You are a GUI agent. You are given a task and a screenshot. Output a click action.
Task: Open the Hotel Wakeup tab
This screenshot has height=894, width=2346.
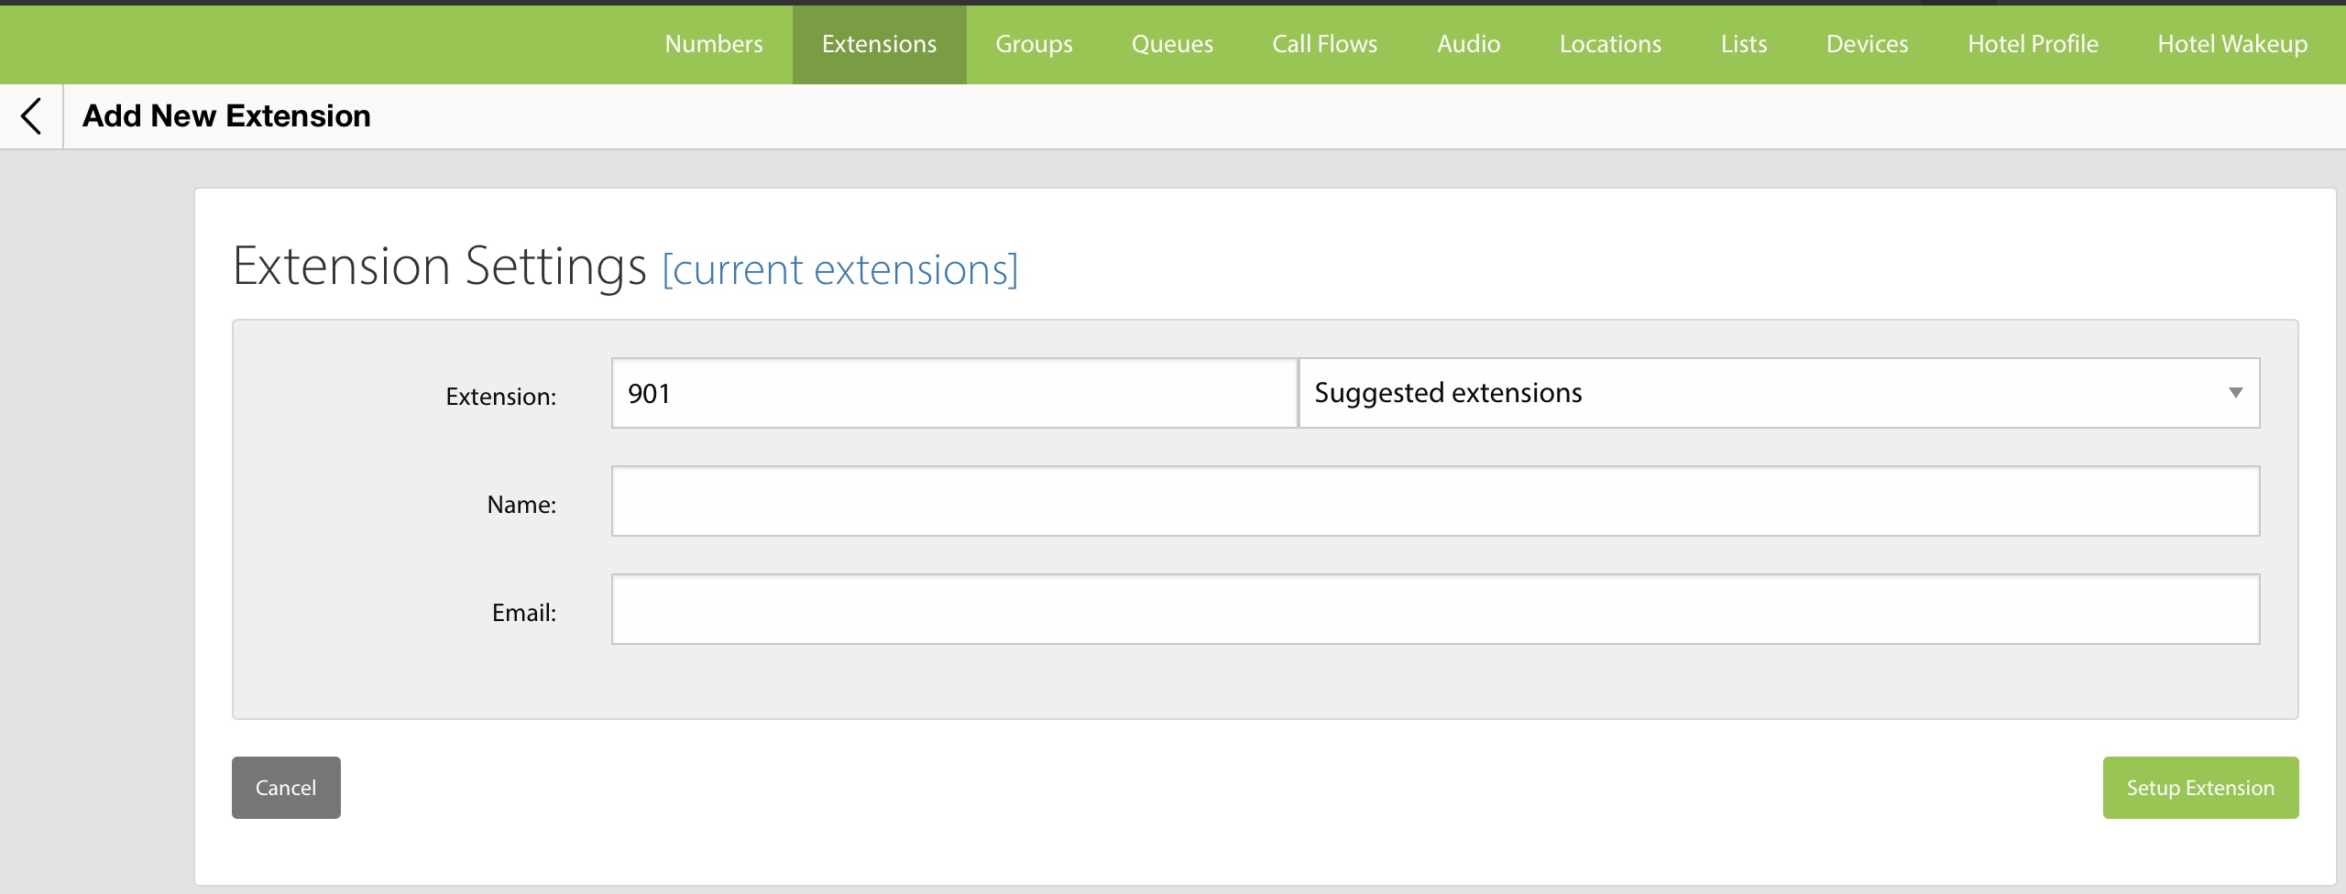click(2232, 44)
